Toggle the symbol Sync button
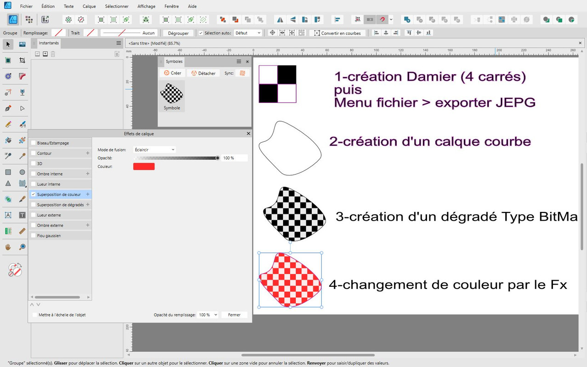 pyautogui.click(x=242, y=73)
